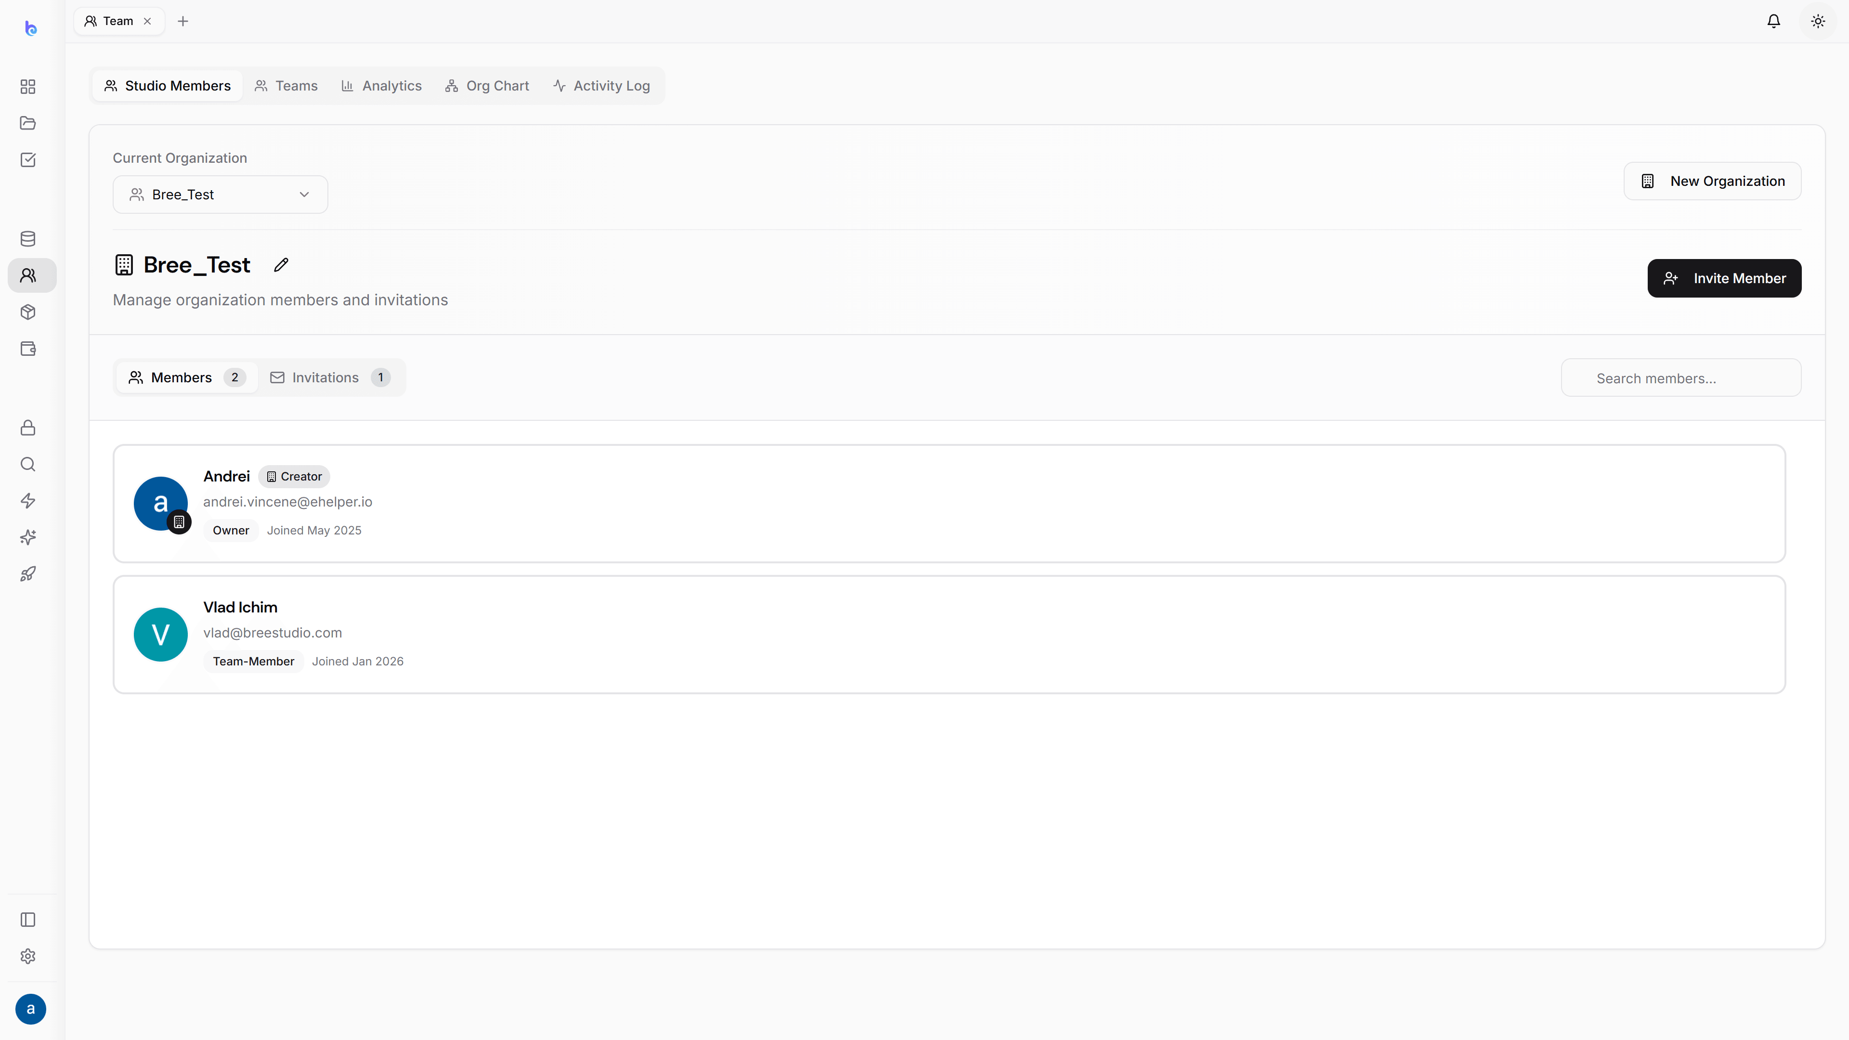Click the Bree_Test organization heading
The image size is (1849, 1040).
(x=196, y=265)
